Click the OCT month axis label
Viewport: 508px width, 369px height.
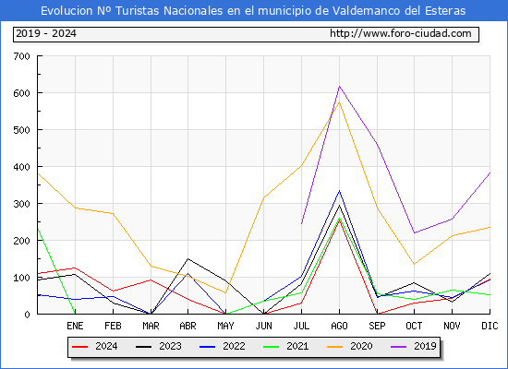(x=414, y=326)
